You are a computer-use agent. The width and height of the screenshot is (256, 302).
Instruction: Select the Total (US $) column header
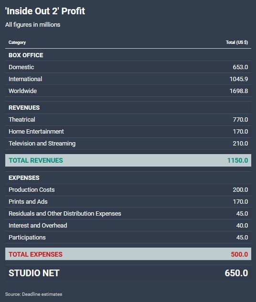click(237, 42)
